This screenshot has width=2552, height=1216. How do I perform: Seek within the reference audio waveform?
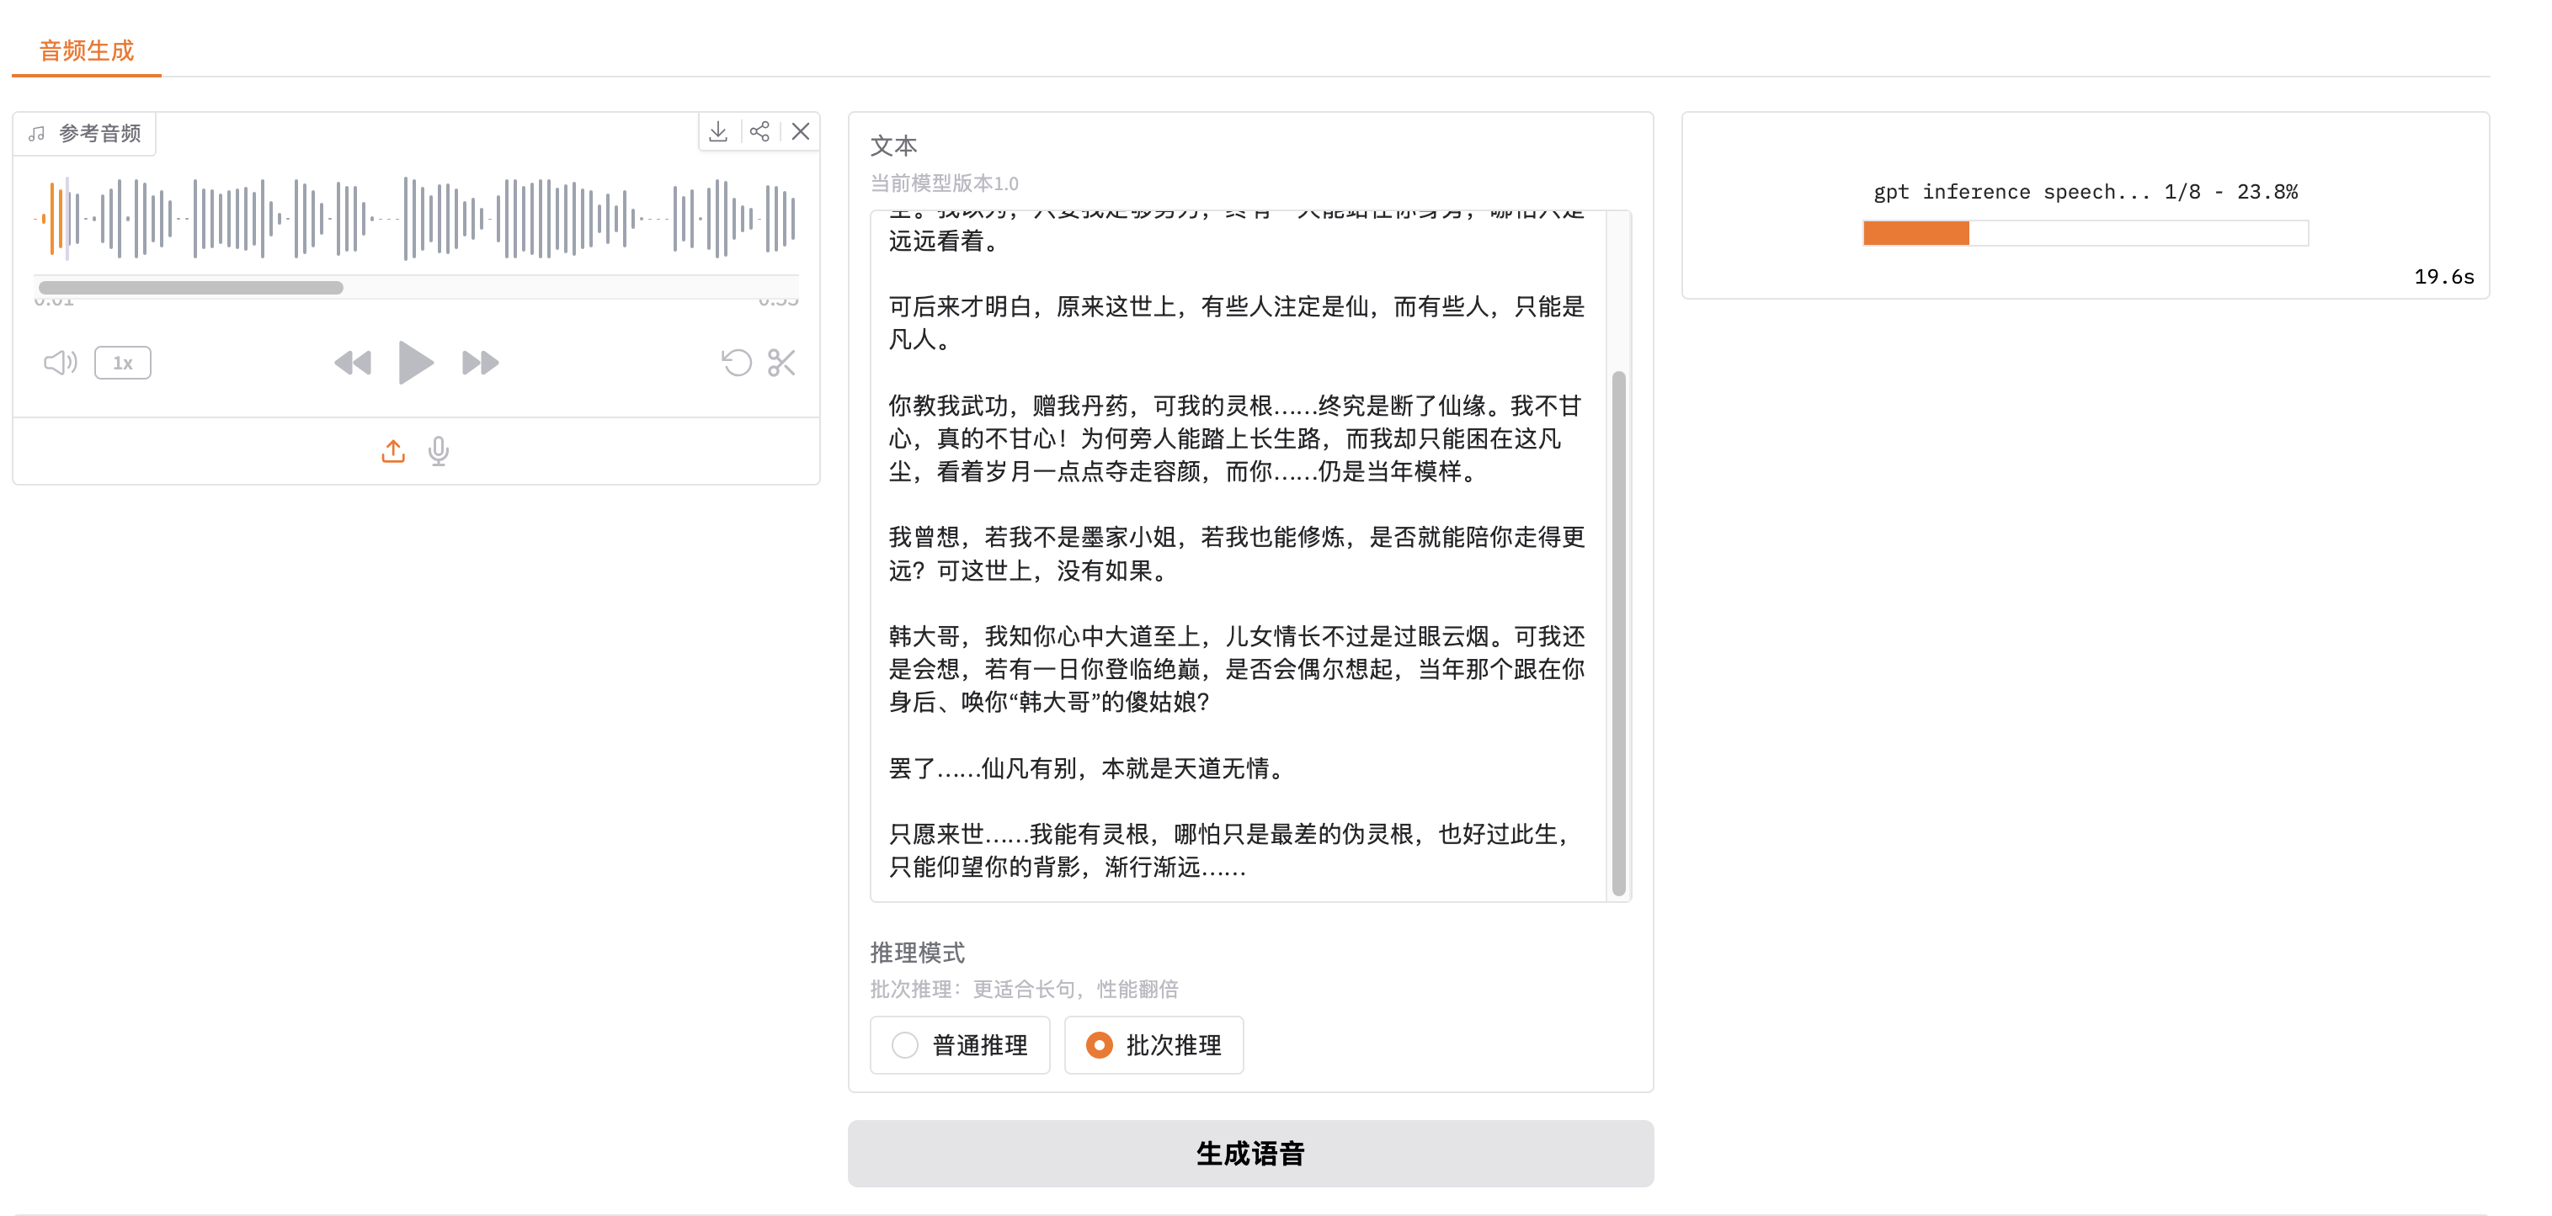click(416, 218)
